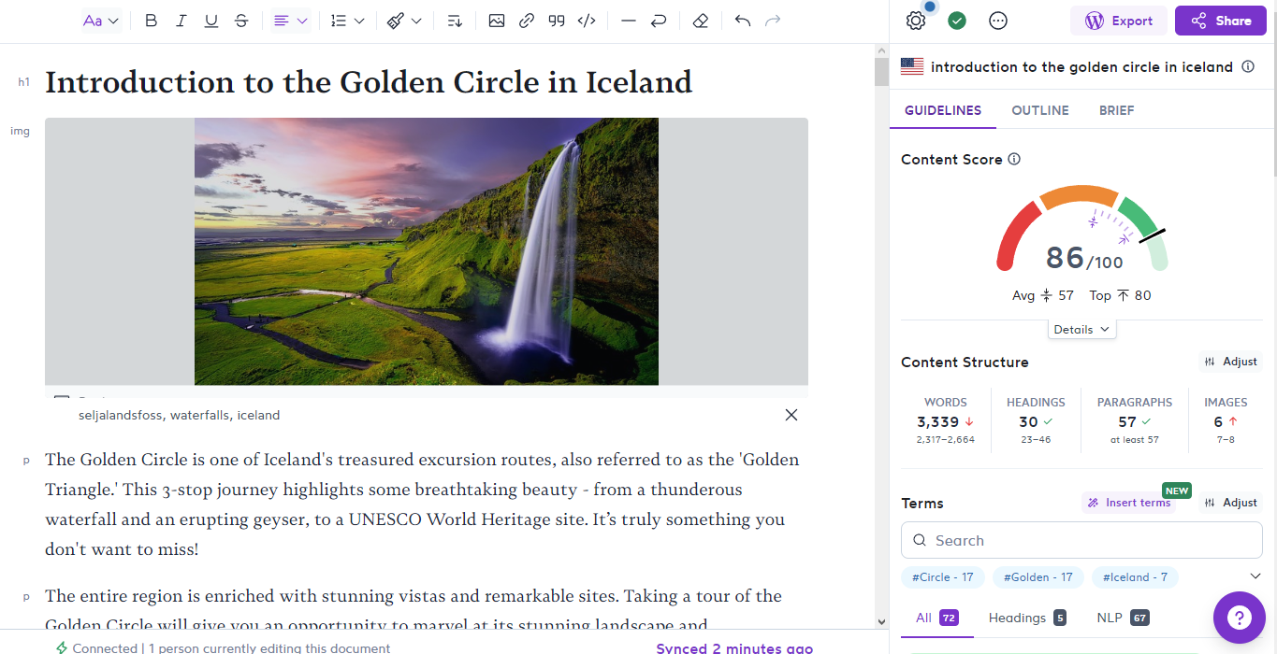Viewport: 1277px width, 654px height.
Task: Insert a code block
Action: 587,20
